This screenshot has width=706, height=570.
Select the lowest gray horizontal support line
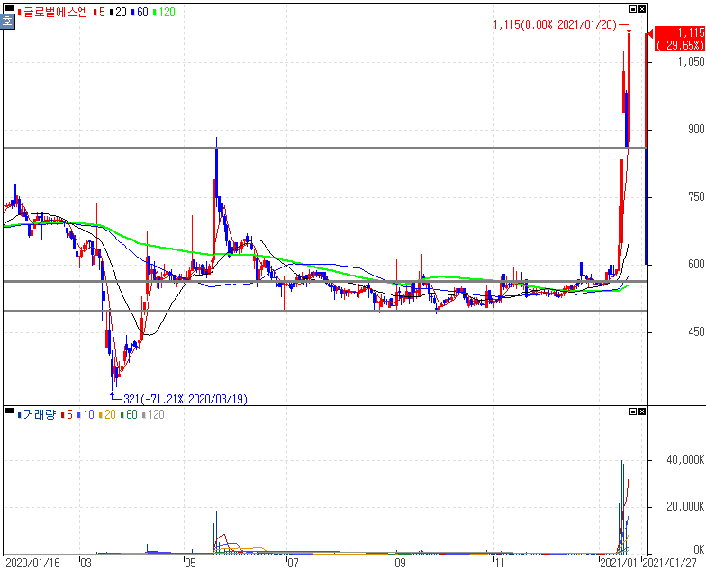pyautogui.click(x=325, y=311)
